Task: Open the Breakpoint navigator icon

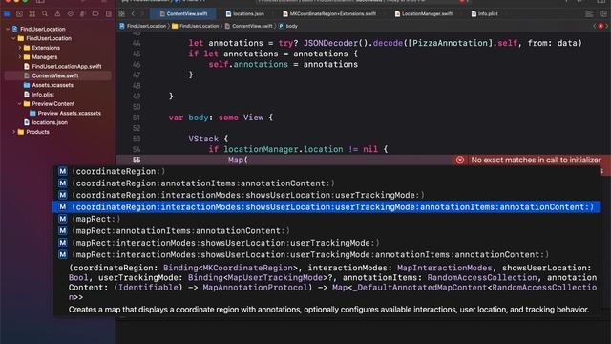Action: 95,14
